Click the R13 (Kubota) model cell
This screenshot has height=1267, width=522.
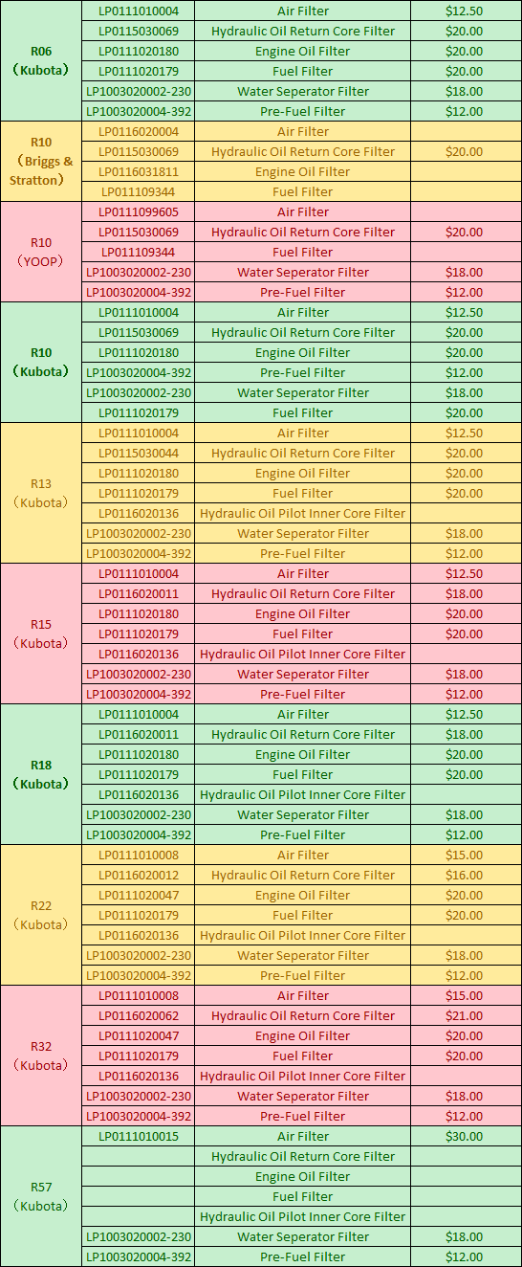41,493
